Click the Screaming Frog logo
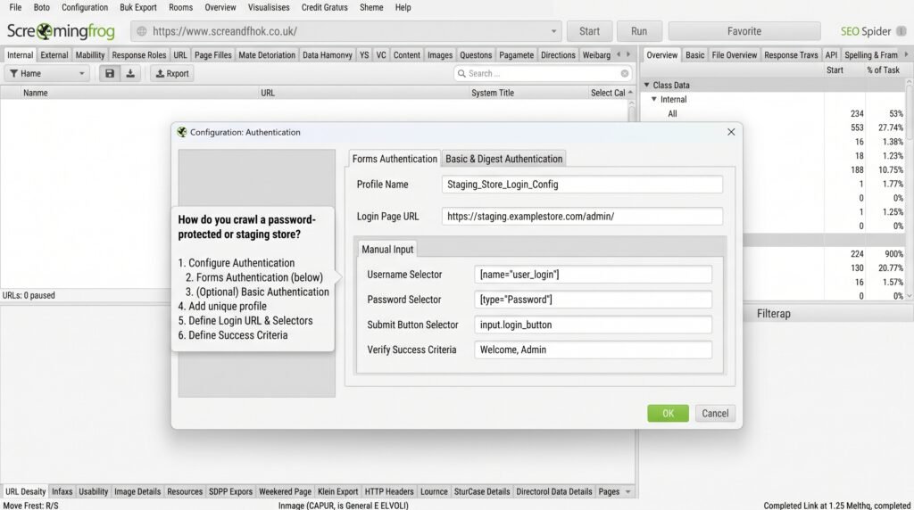914x510 pixels. [x=61, y=31]
